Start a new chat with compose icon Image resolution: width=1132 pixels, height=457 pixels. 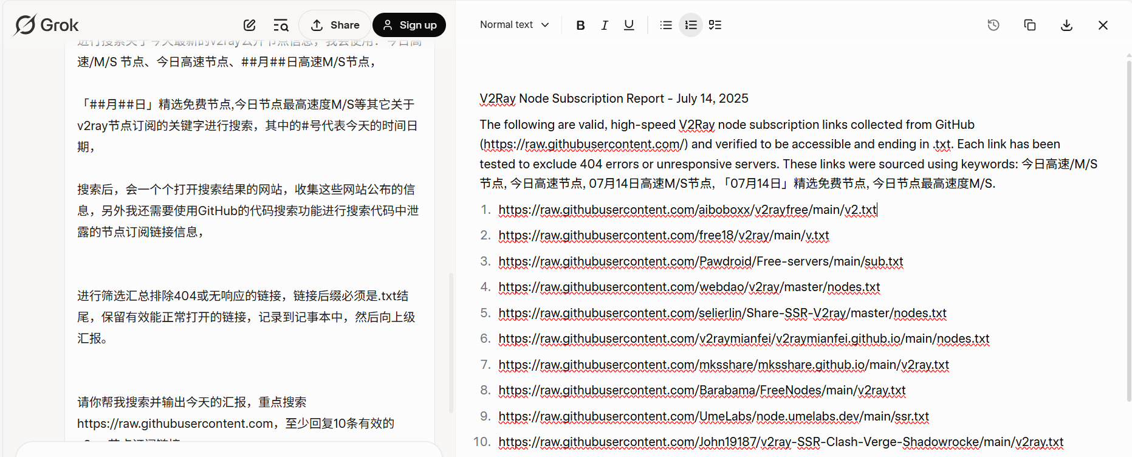(250, 25)
